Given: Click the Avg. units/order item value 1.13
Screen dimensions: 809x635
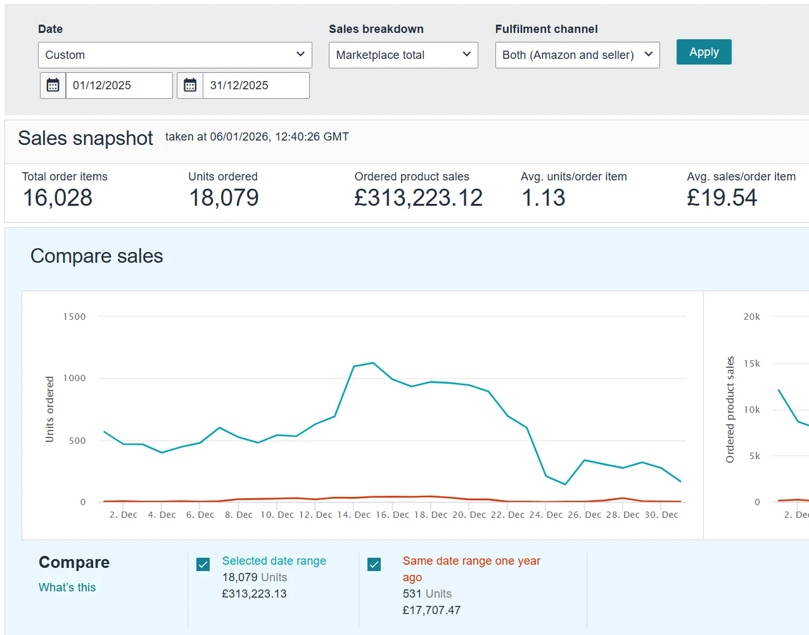Looking at the screenshot, I should [544, 198].
